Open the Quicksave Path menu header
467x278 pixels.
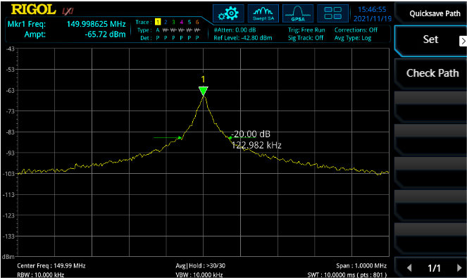pos(435,13)
